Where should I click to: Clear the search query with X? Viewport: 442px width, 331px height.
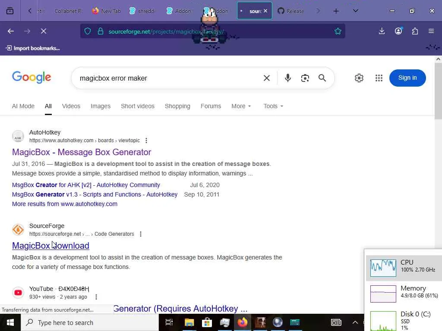coord(266,78)
